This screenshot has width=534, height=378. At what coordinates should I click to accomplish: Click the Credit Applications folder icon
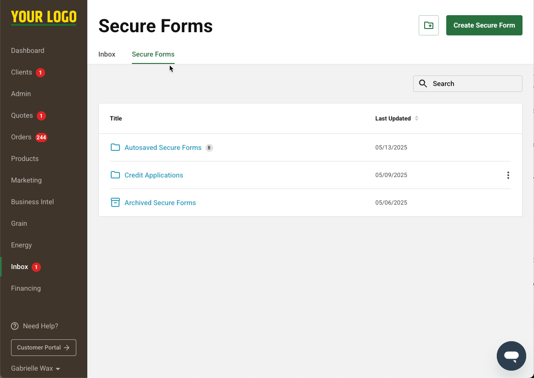point(115,175)
